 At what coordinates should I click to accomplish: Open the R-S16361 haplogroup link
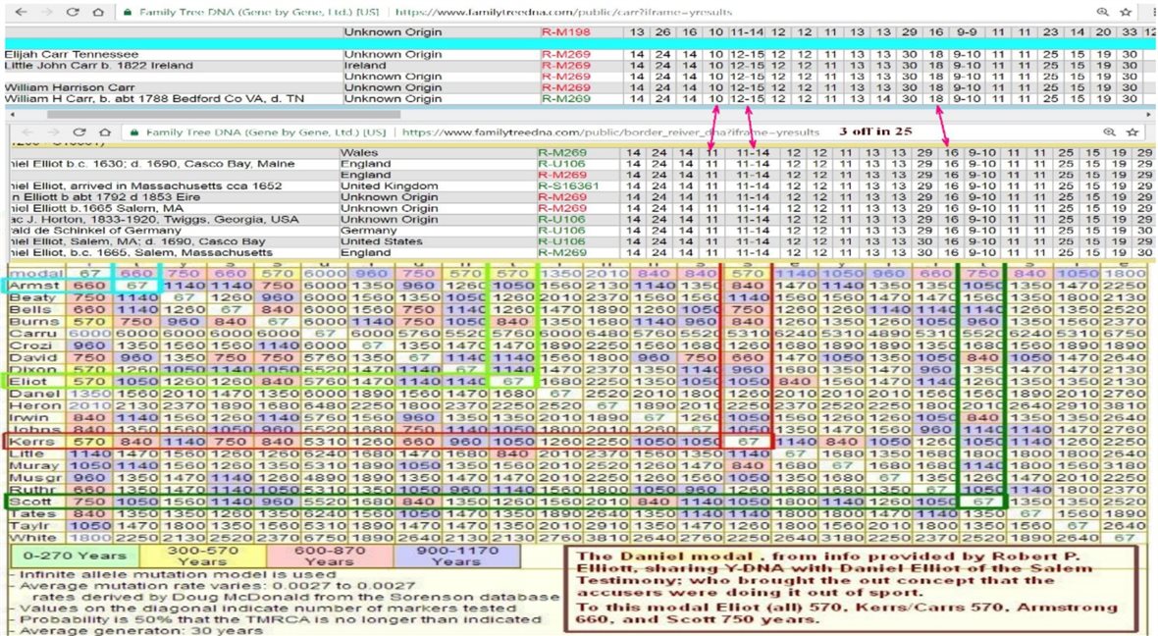click(x=567, y=186)
